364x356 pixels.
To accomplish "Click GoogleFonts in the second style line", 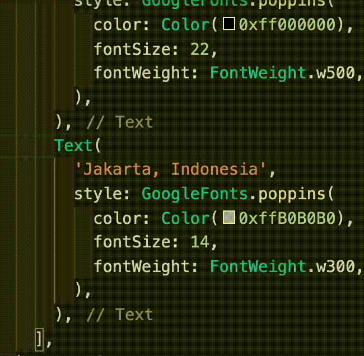I will 194,194.
